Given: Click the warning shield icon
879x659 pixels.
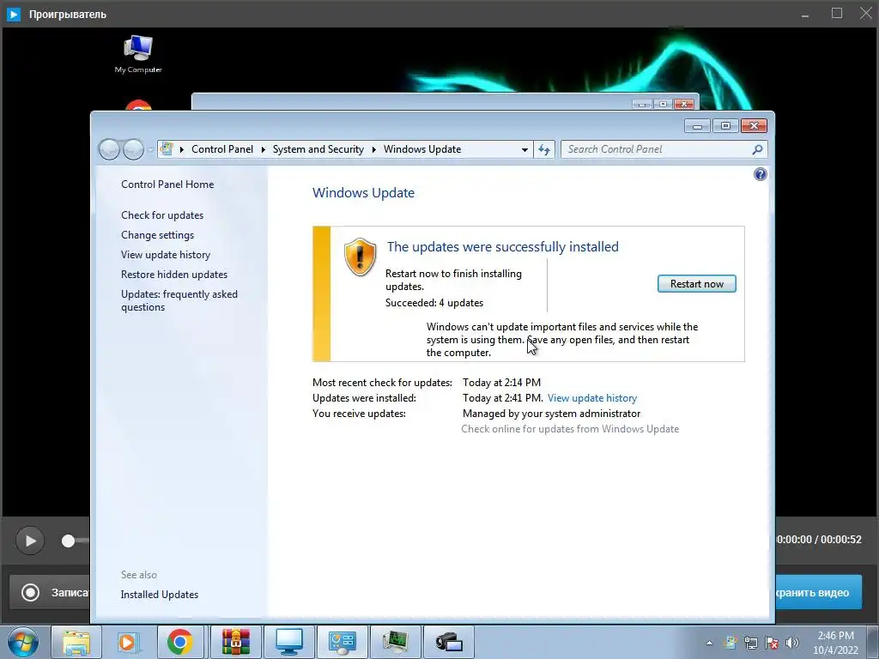Looking at the screenshot, I should (x=360, y=257).
